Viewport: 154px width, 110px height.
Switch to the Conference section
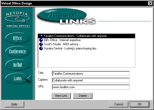(x=17, y=51)
